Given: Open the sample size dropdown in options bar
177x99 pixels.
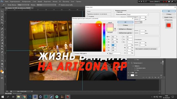Looking at the screenshot, I should [x=23, y=5].
